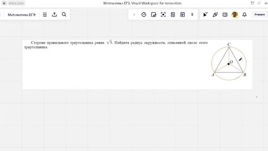The image size is (268, 151).
Task: Open search on the board
Action: (x=64, y=15)
